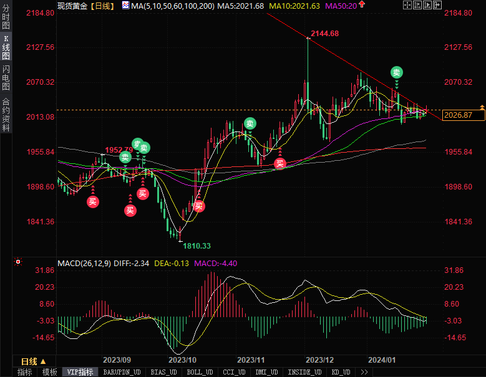The image size is (486, 377).
Task: Select the K线图 candlestick view
Action: [6, 47]
